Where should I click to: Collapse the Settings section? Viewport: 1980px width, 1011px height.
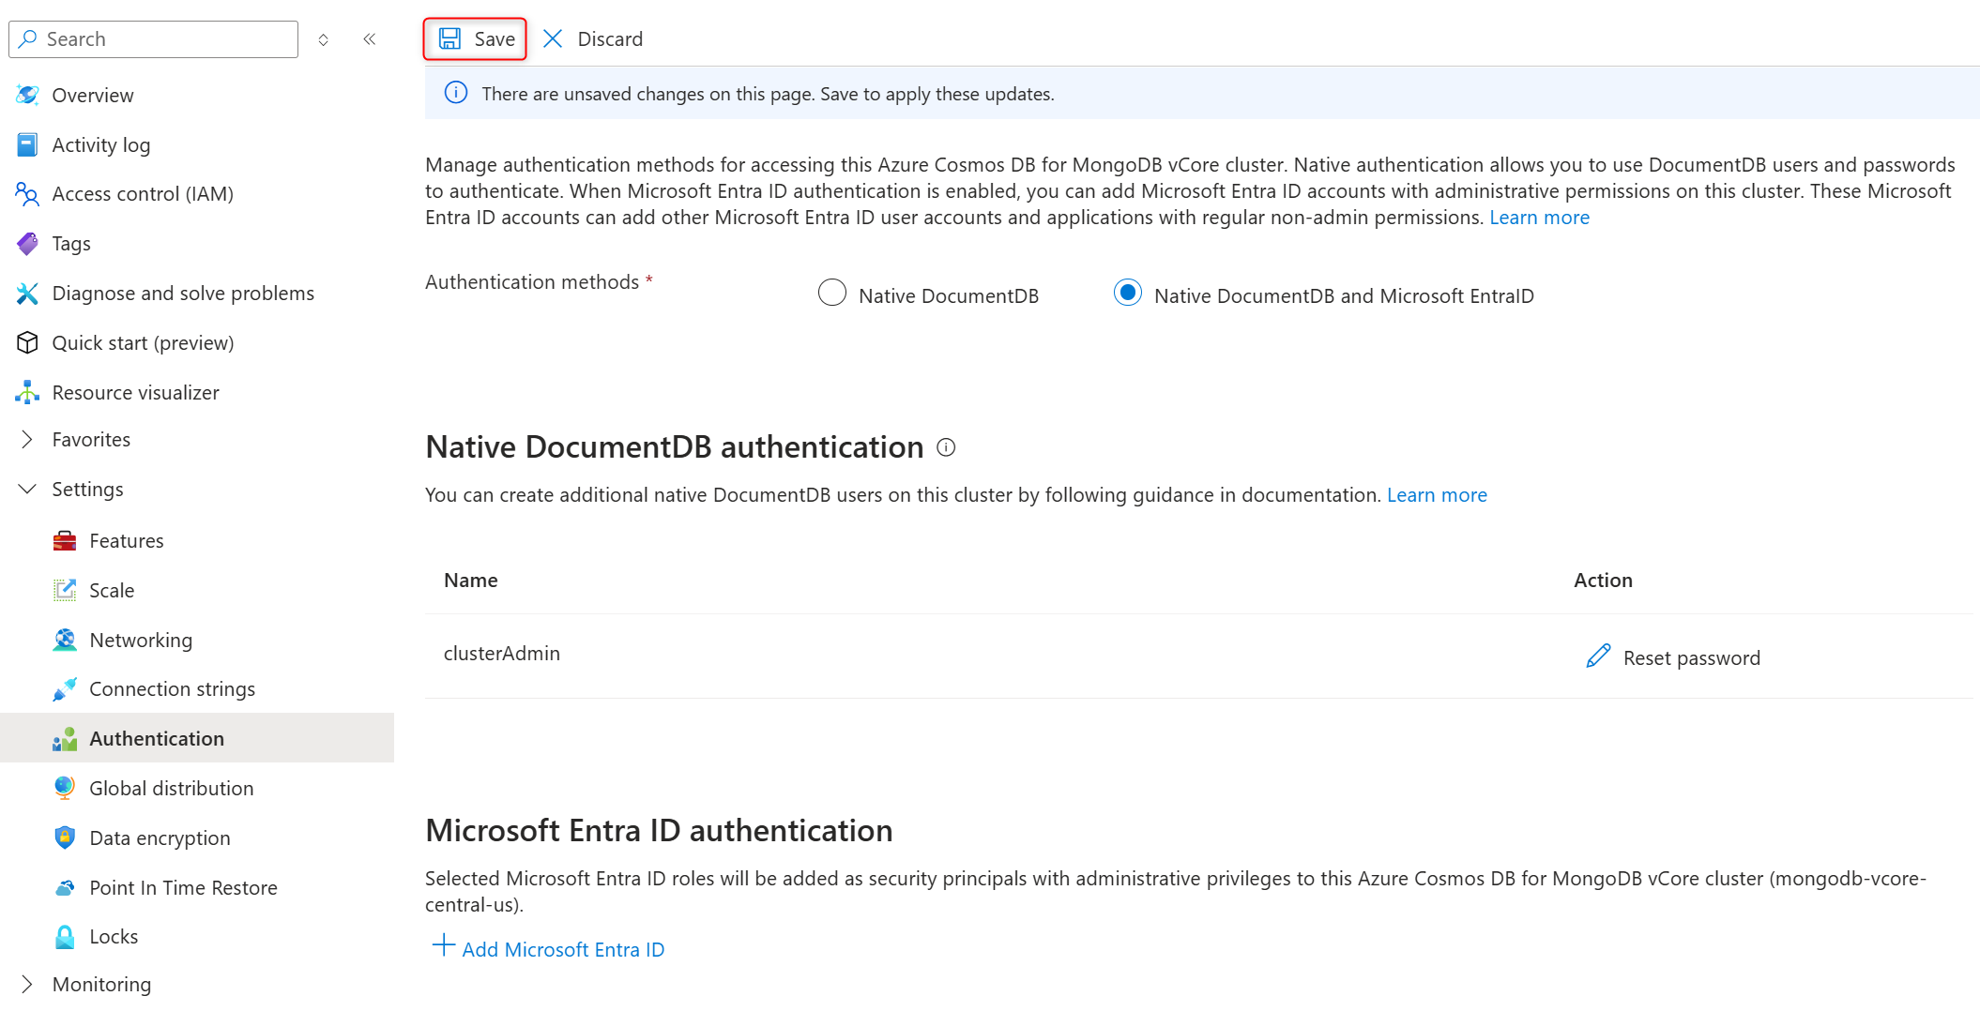[27, 489]
